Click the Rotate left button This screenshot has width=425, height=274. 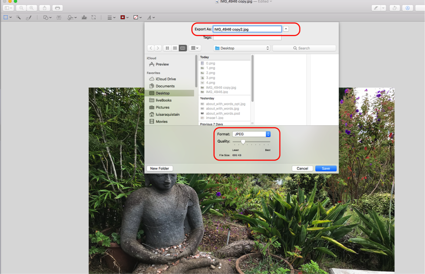point(395,8)
